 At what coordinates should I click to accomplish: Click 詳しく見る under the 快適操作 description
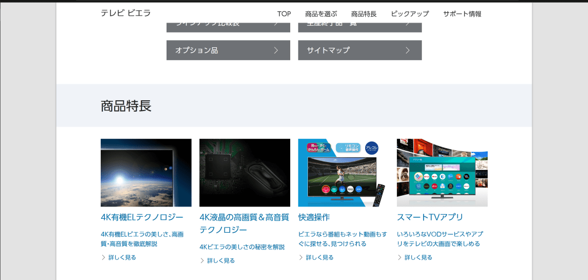click(319, 257)
